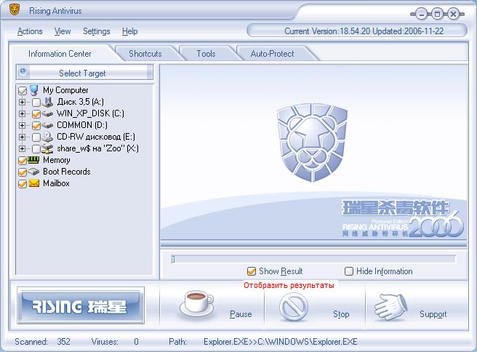Expand the share_w$ (X:) tree node
This screenshot has width=477, height=352.
pos(22,148)
